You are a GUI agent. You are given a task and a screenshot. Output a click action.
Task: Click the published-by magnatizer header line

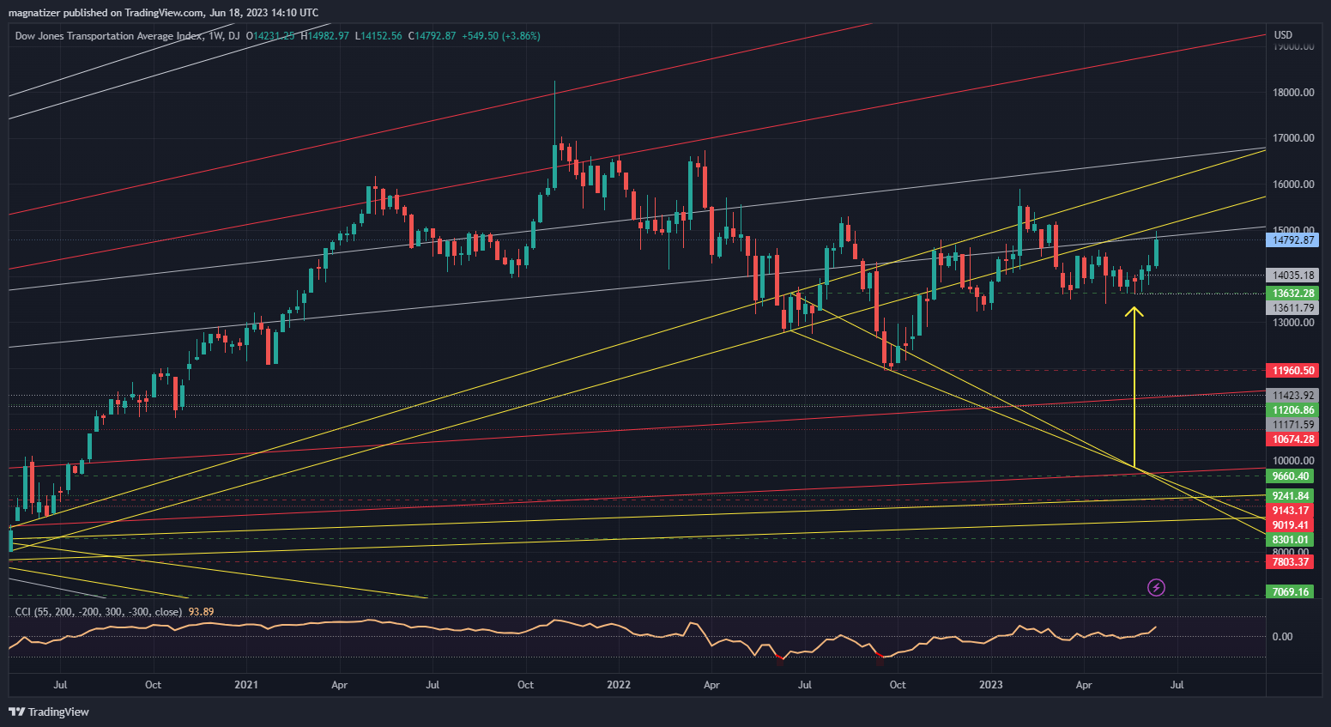point(163,13)
